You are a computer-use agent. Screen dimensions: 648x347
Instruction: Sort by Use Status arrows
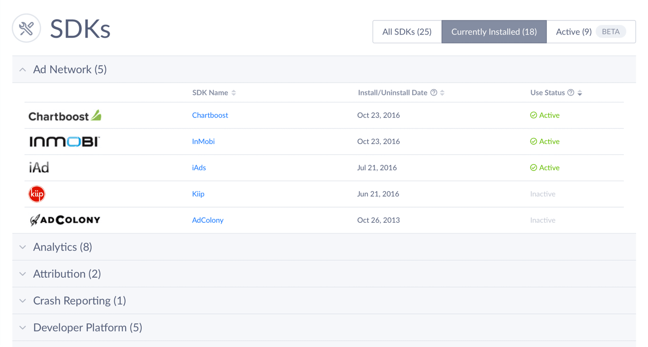pos(580,93)
